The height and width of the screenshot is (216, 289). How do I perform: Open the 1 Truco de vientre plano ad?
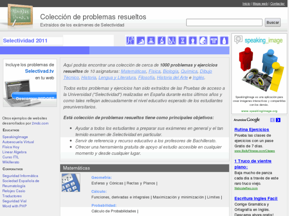(253, 164)
